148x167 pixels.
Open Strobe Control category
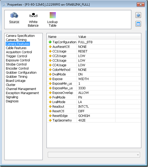16,64
